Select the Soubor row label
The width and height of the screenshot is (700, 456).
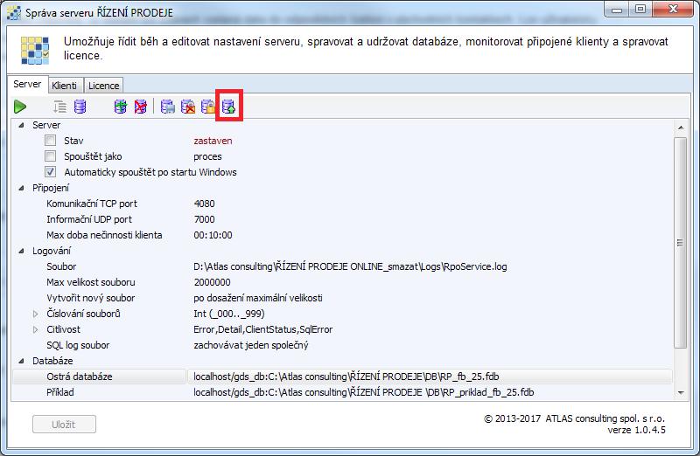[x=61, y=266]
